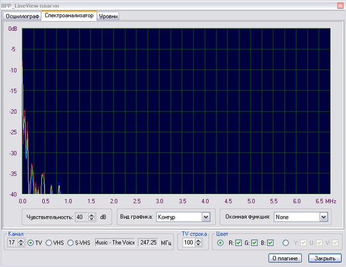Click the О плагине button
346x267 pixels.
285,258
